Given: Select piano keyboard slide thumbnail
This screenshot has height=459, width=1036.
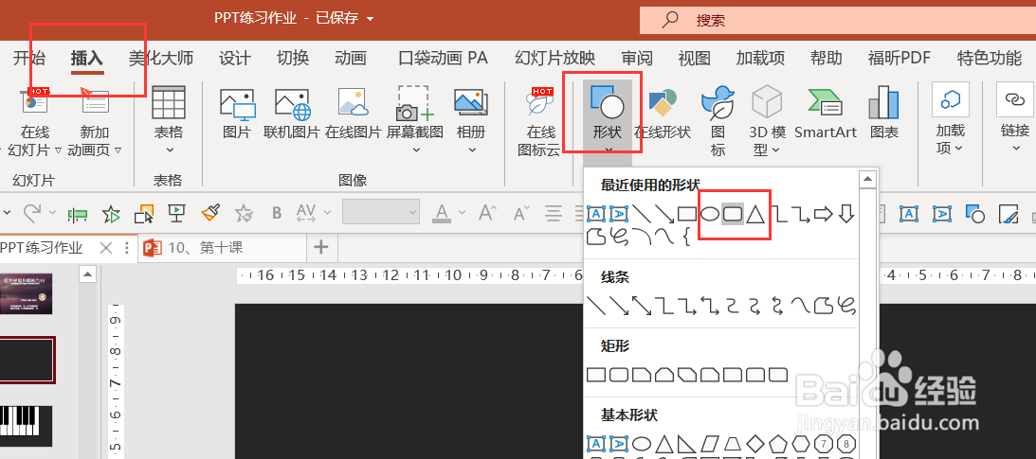Looking at the screenshot, I should point(27,426).
